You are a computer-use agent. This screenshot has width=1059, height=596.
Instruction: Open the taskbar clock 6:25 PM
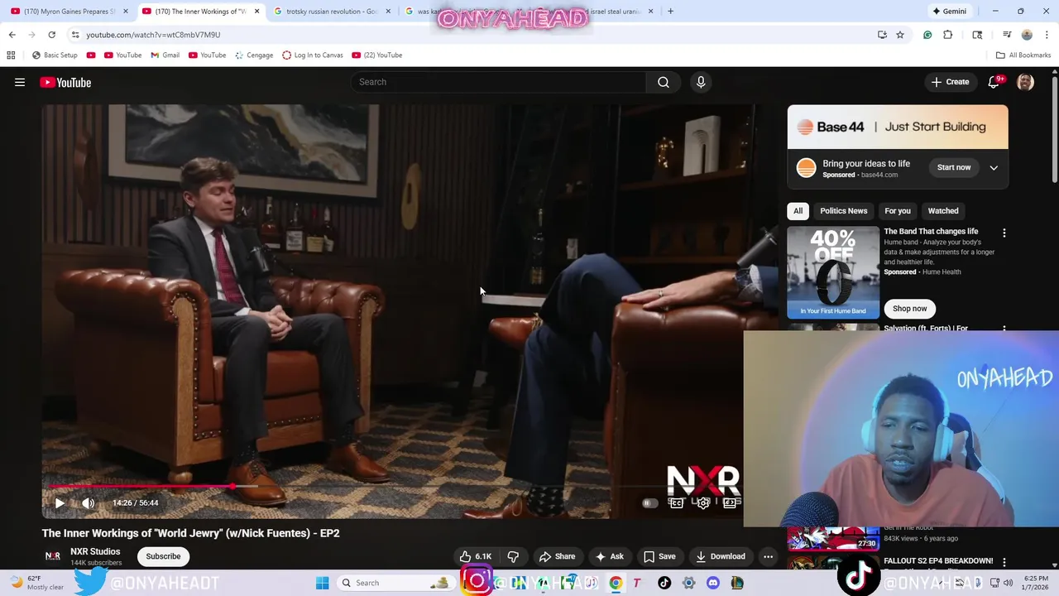1035,583
